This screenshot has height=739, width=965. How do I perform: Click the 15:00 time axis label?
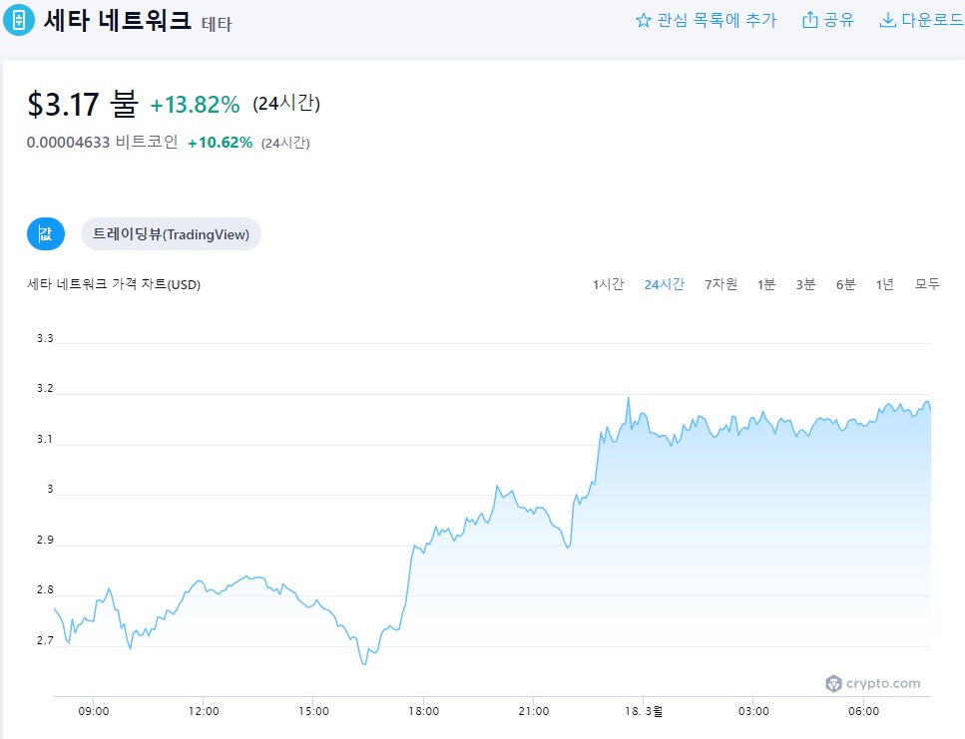[314, 711]
